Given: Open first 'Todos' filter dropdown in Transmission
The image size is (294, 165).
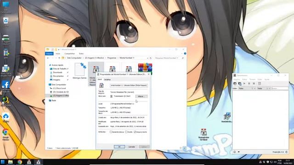Looking at the screenshot, I should pos(247,88).
